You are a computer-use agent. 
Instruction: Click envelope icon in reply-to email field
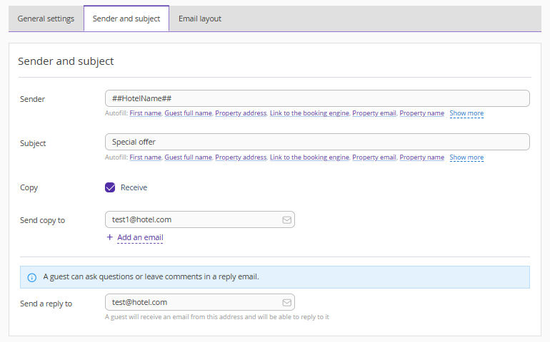[x=287, y=303]
